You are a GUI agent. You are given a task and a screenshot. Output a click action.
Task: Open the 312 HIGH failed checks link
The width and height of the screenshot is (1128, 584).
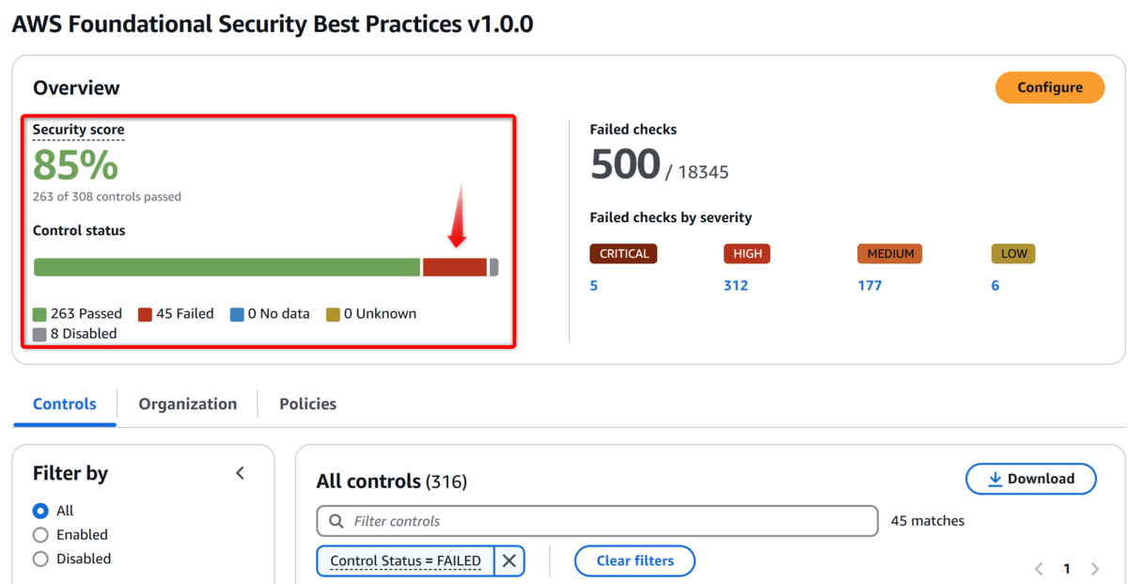(x=735, y=286)
